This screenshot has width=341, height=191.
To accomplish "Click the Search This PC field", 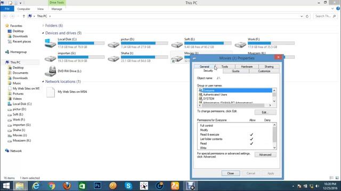I will coord(326,16).
